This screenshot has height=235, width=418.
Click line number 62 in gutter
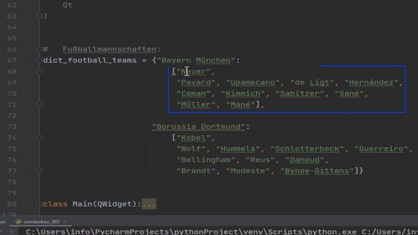point(12,5)
